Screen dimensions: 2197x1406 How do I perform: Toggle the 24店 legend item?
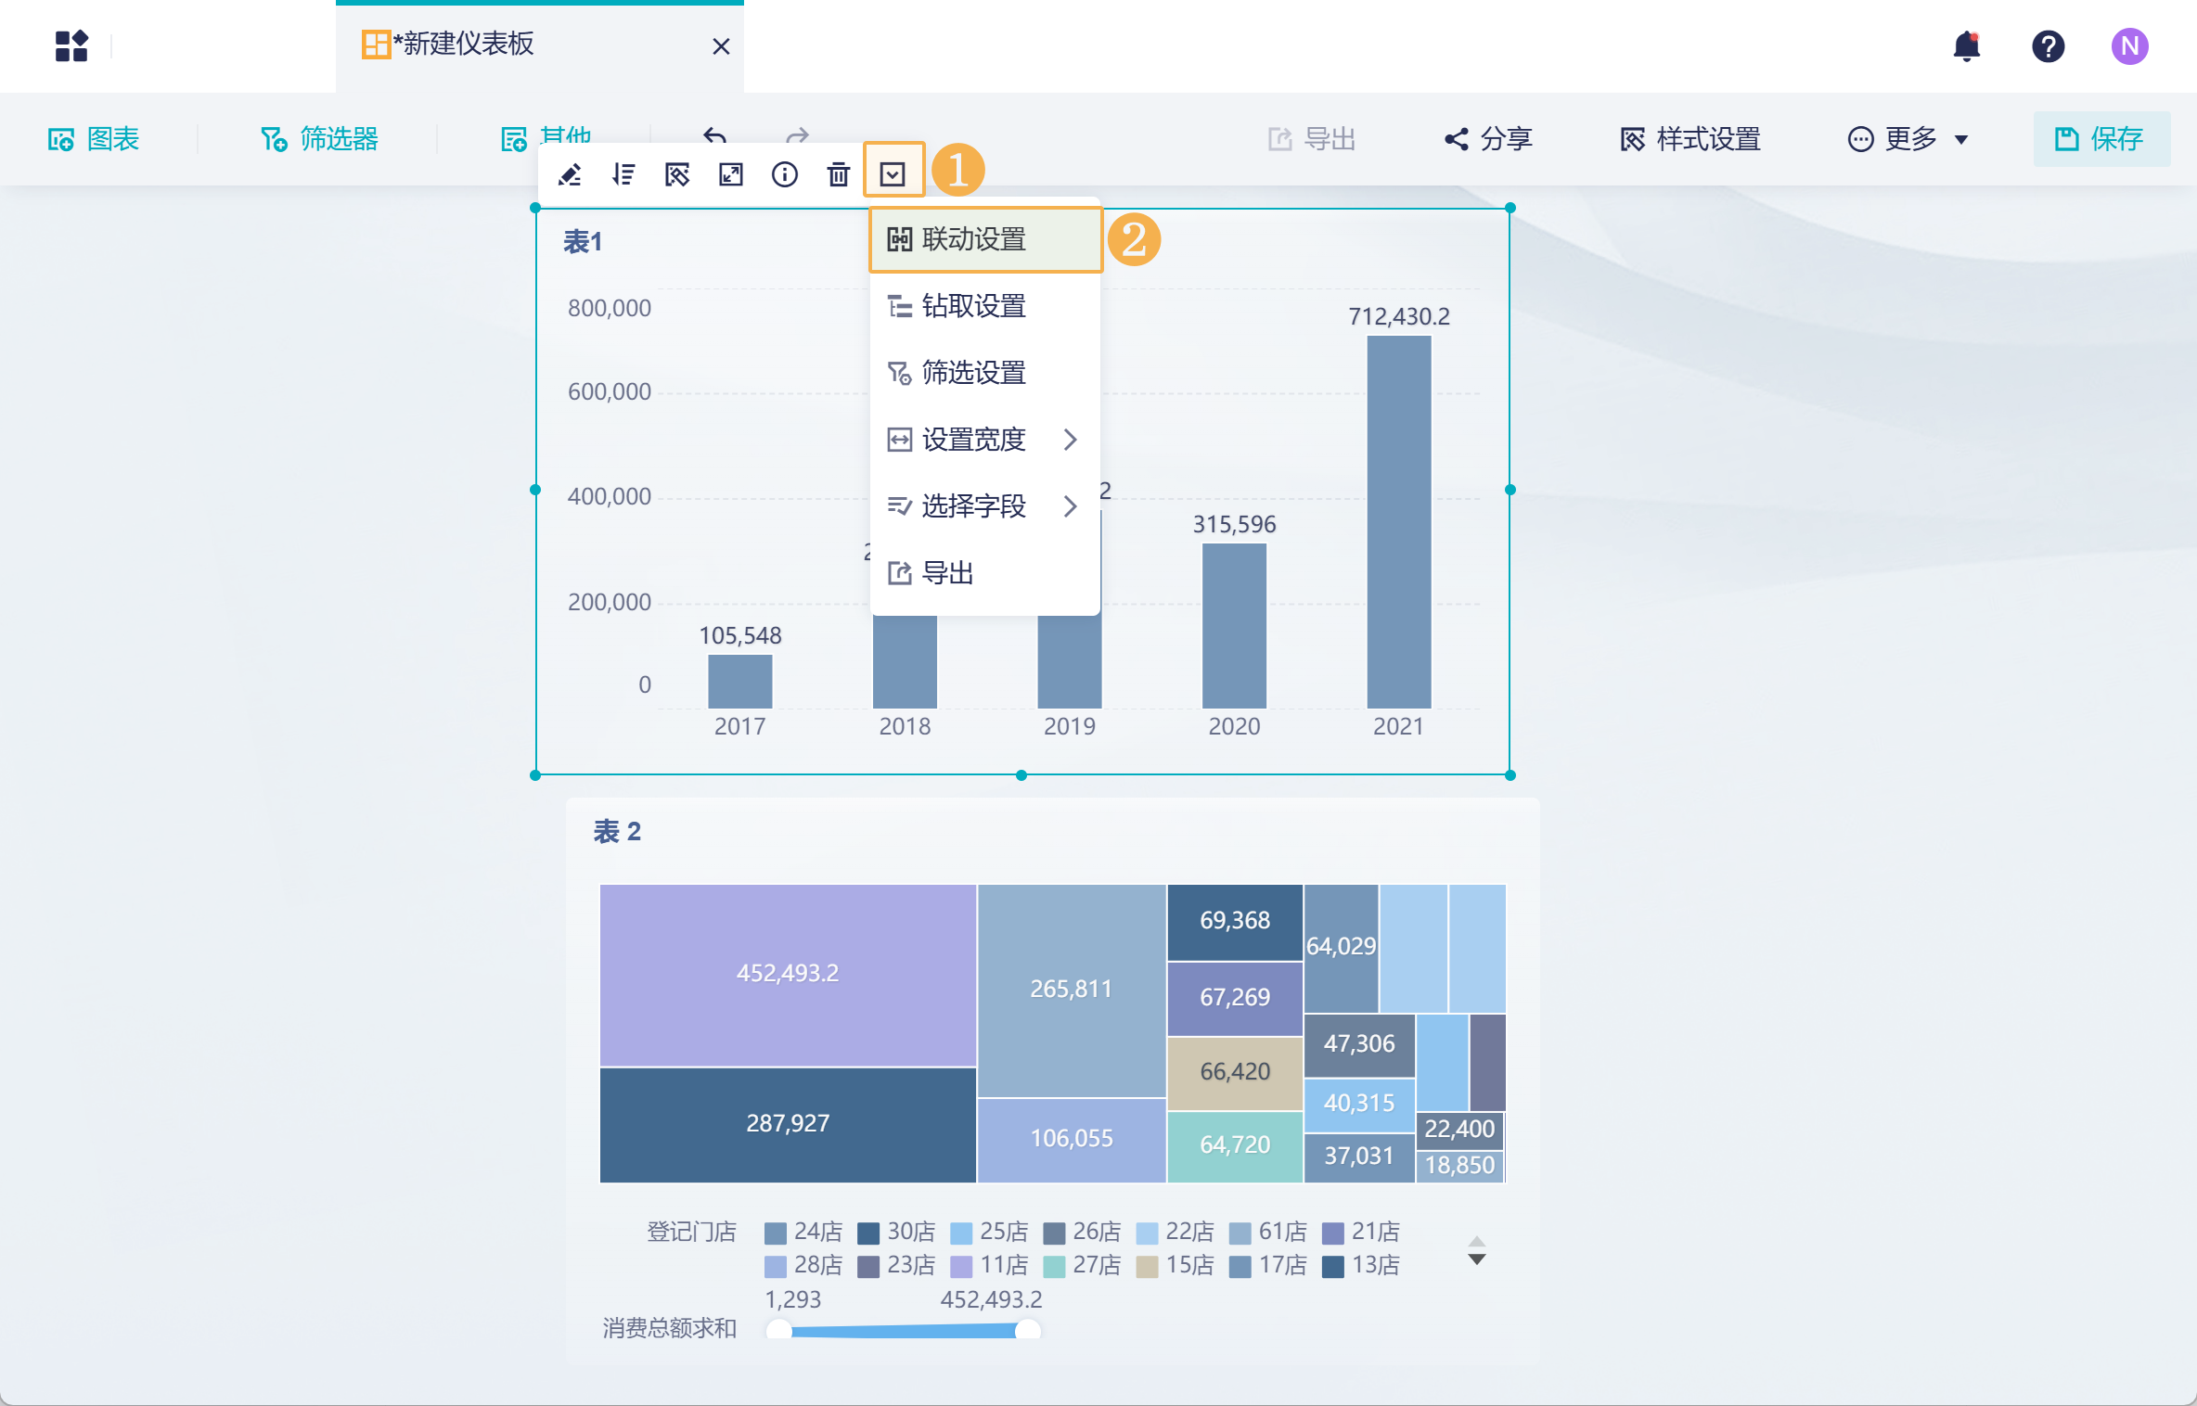tap(803, 1232)
